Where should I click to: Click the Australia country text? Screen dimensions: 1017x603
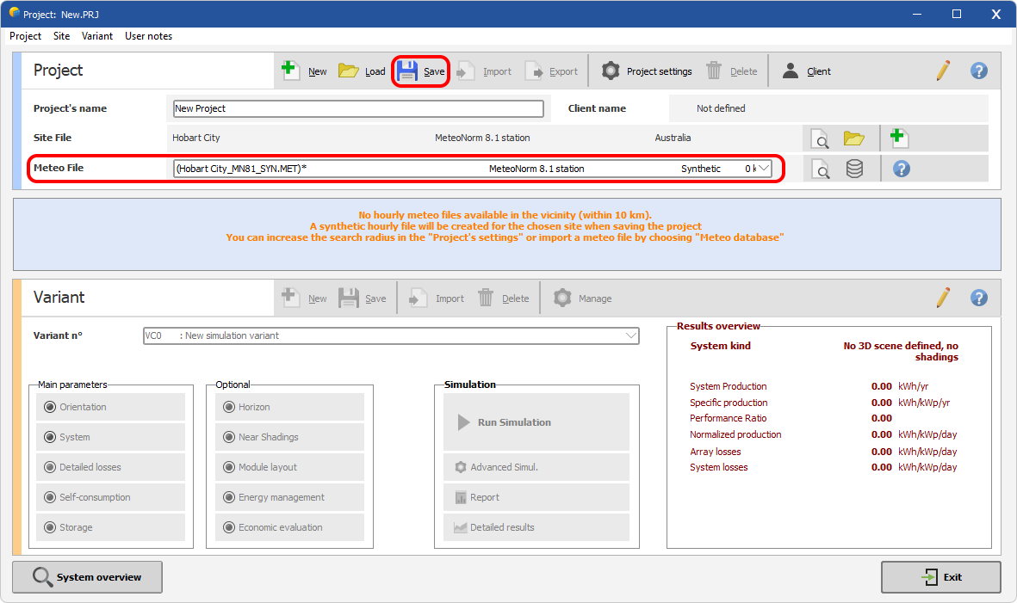click(673, 138)
